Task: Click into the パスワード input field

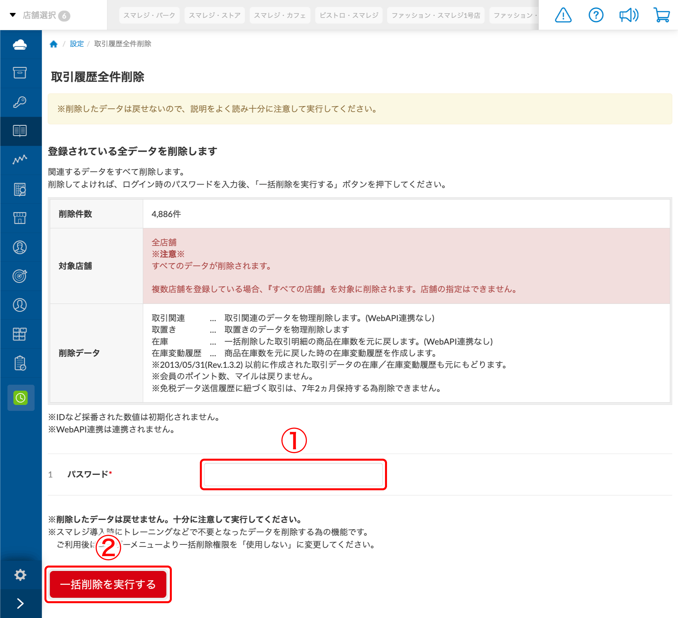Action: click(x=293, y=474)
